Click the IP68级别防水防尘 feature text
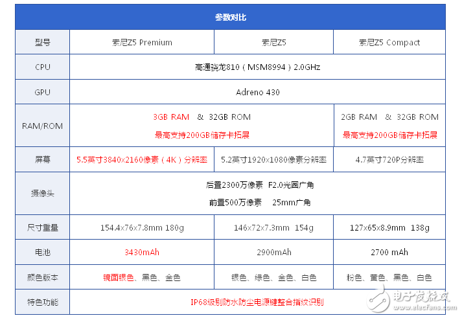 point(257,302)
